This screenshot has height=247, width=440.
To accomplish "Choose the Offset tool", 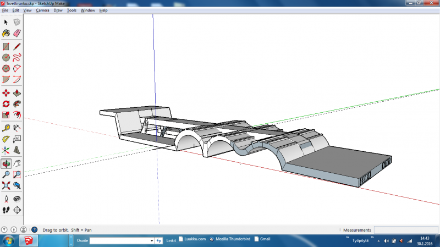I will point(17,115).
